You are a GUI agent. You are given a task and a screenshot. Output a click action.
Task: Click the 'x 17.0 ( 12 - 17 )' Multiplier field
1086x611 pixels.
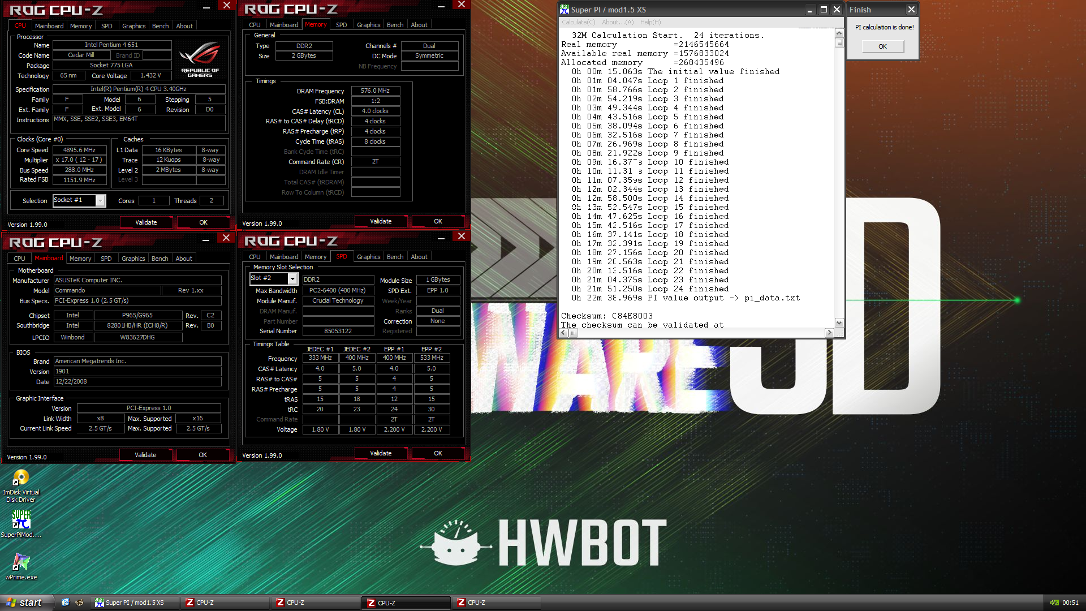[79, 160]
